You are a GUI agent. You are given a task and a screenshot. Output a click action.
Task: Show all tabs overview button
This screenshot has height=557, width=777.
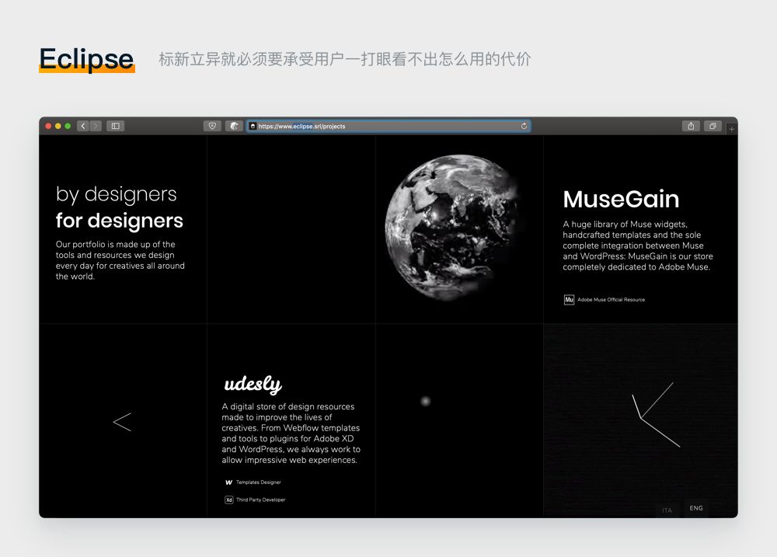(x=713, y=126)
